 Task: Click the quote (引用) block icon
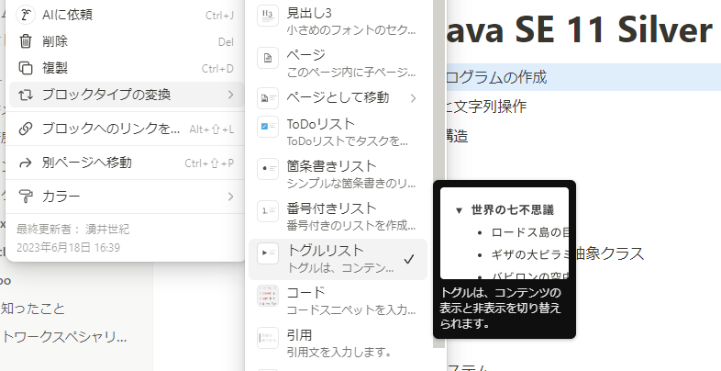tap(268, 338)
